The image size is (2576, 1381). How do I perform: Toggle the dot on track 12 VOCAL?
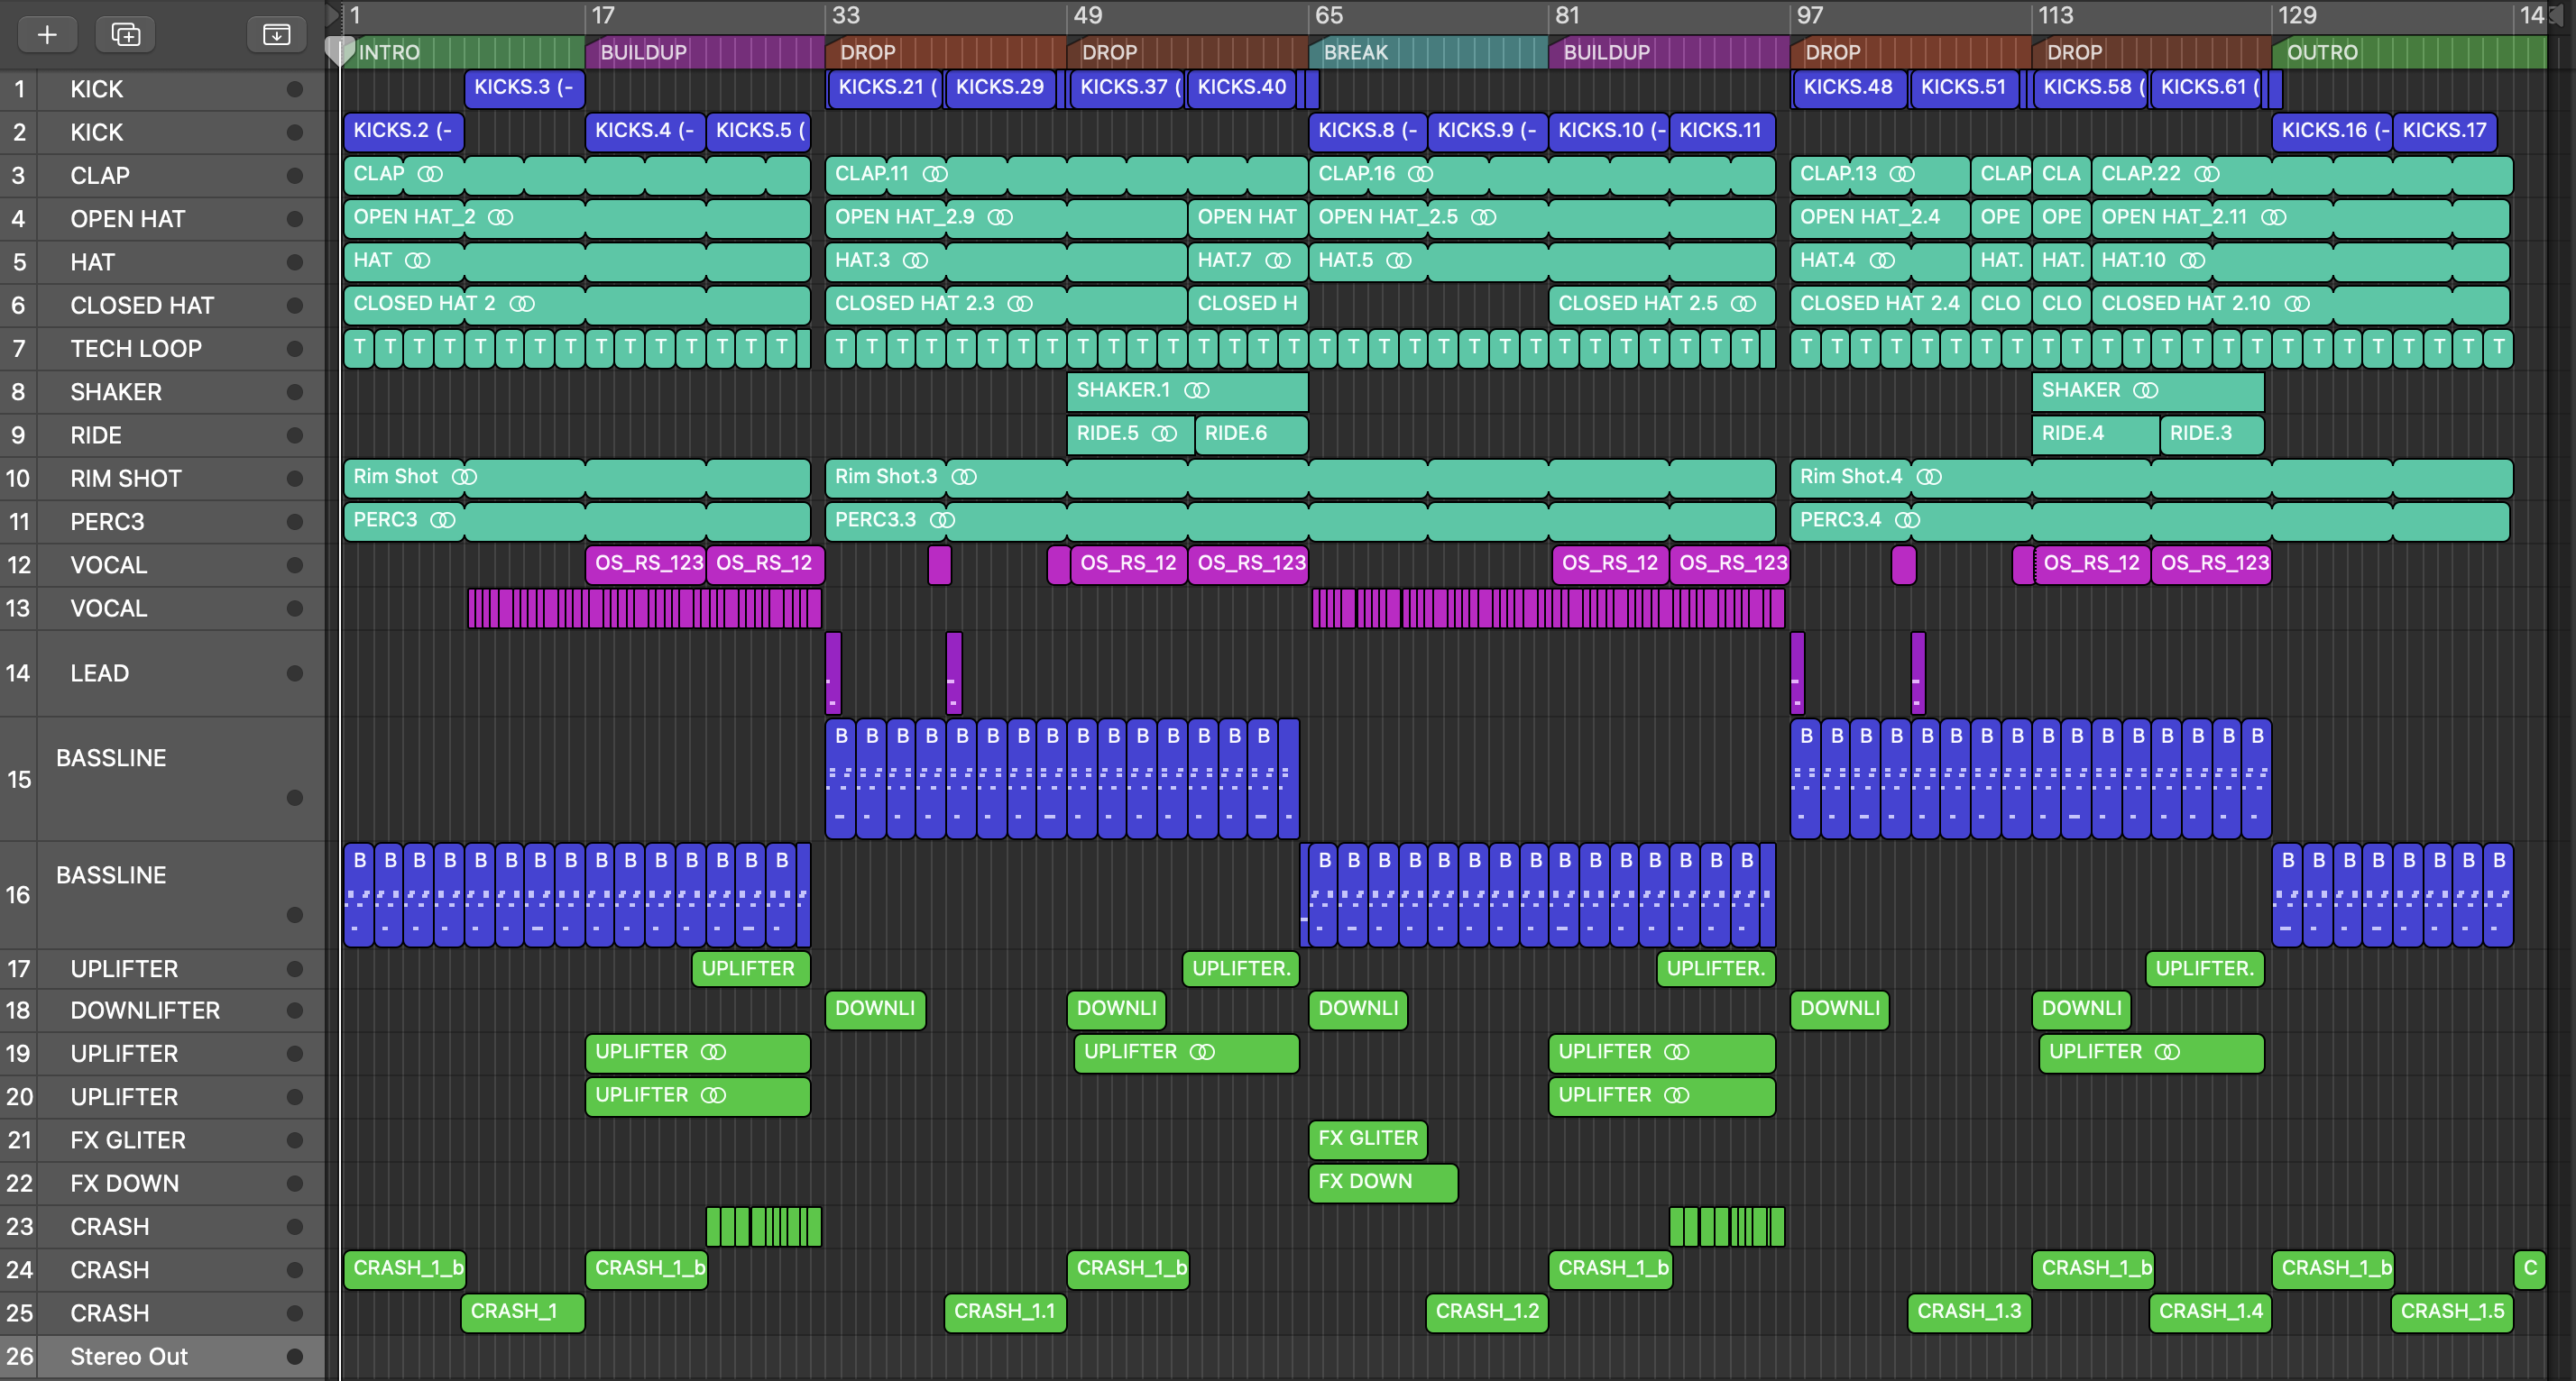(x=294, y=565)
